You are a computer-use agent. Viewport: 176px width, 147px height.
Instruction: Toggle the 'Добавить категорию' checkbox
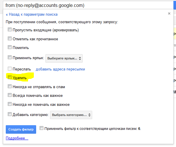[x=10, y=114]
